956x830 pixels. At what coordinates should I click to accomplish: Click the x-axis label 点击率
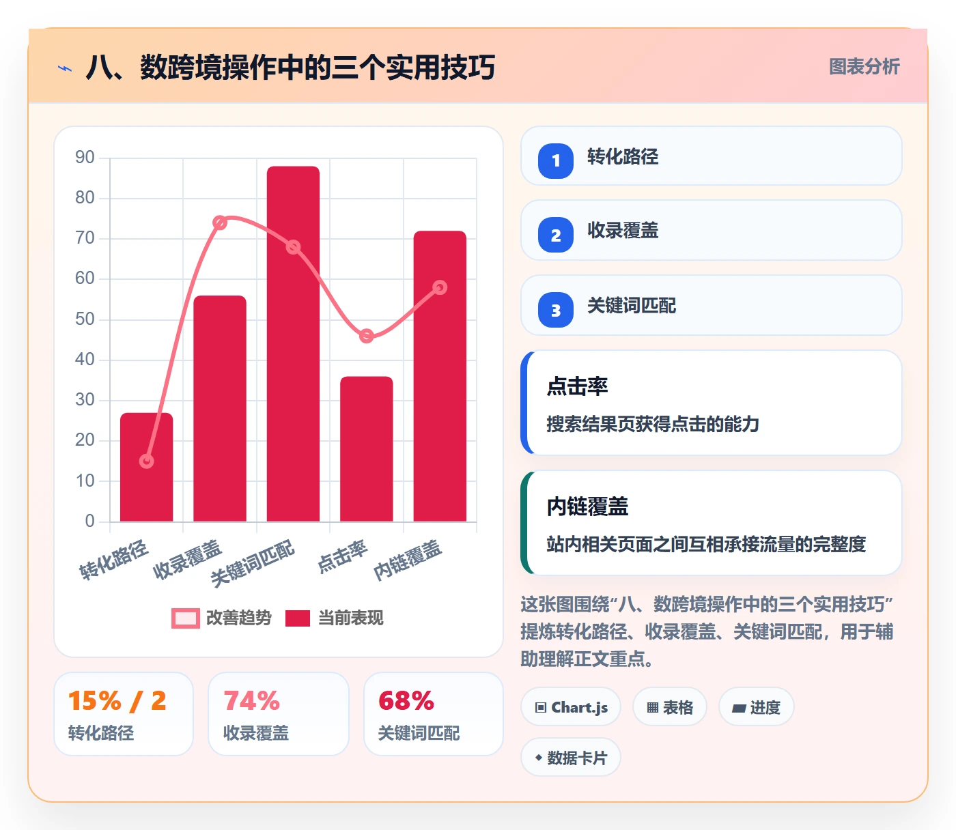coord(343,556)
